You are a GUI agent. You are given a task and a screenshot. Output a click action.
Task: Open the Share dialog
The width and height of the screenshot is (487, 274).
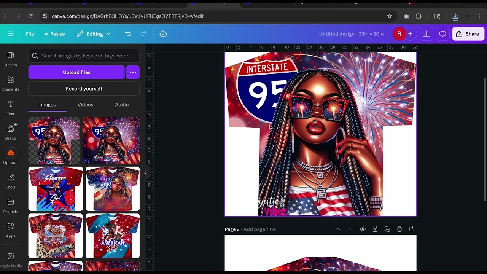(468, 34)
